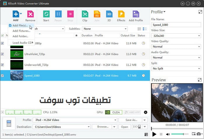Click the Add Profile icon
204x139 pixels.
pyautogui.click(x=136, y=14)
